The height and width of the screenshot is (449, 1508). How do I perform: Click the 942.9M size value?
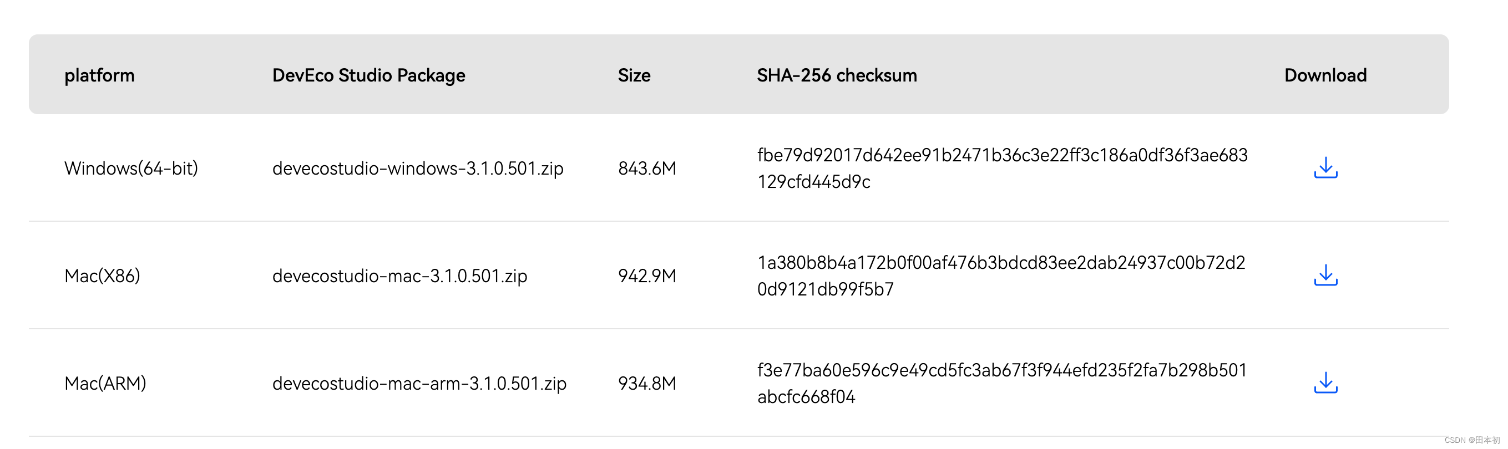tap(647, 276)
